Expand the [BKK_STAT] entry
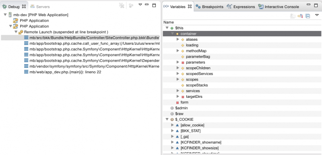The width and height of the screenshot is (322, 155). pos(172,131)
